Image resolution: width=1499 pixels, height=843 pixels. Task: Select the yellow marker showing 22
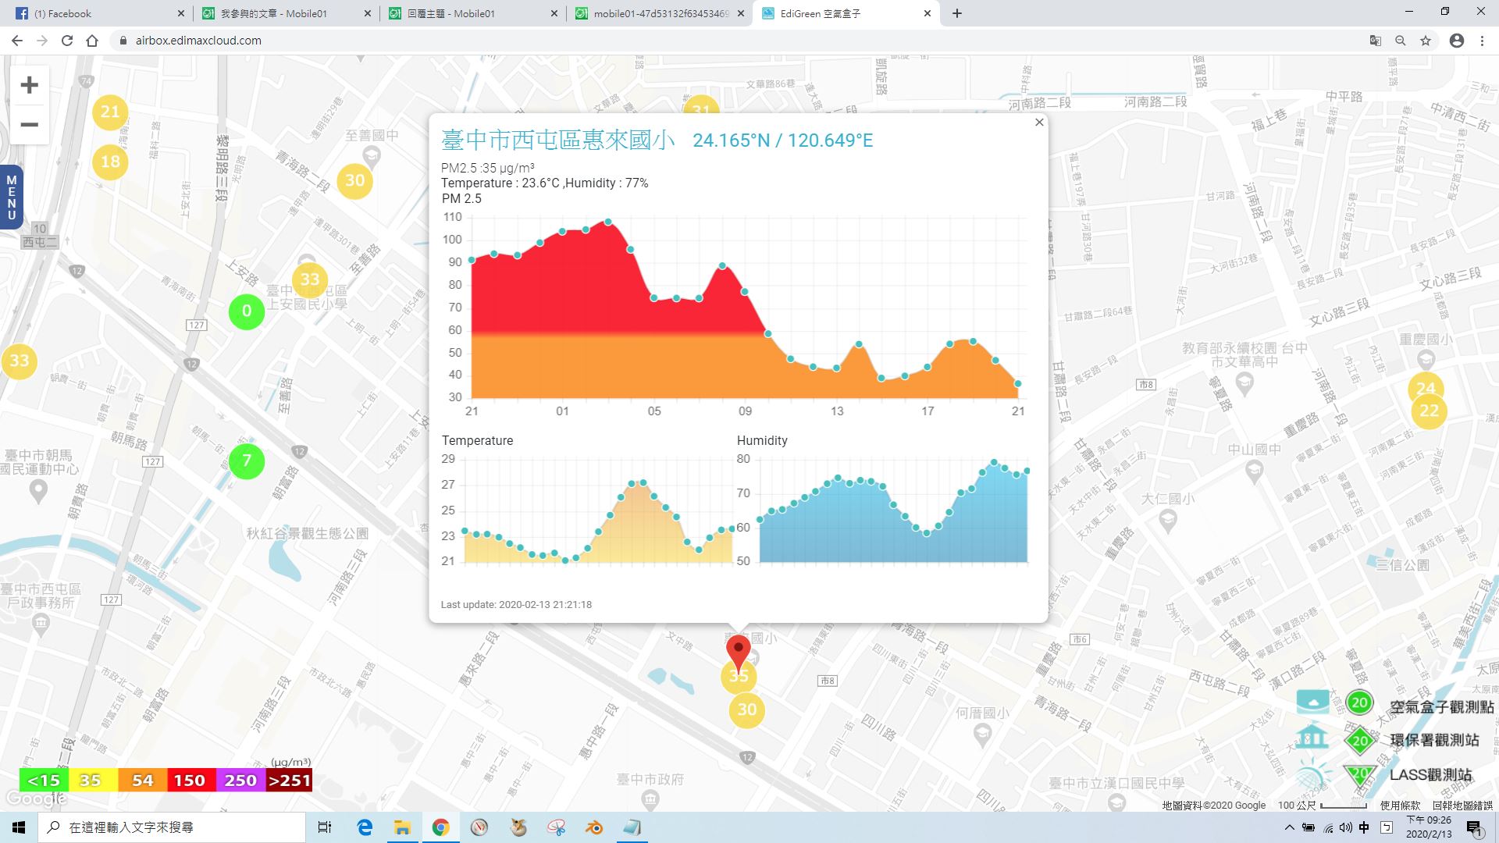1429,411
